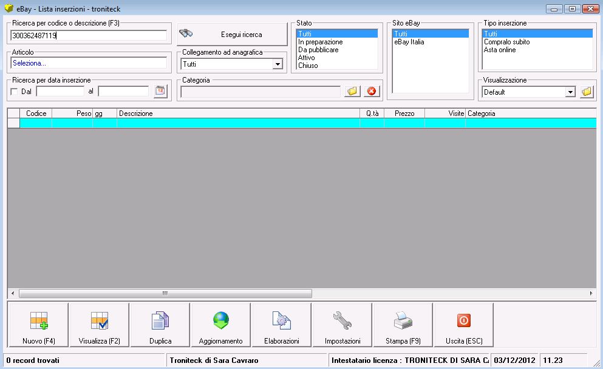This screenshot has width=603, height=369.
Task: Click the eBay app icon in the title bar
Action: point(9,8)
